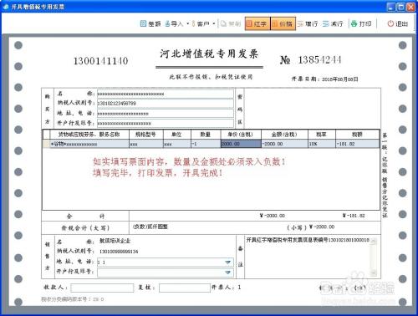The height and width of the screenshot is (316, 418).
Task: Select the tax amount cell -181.82 in item row
Action: (x=357, y=144)
